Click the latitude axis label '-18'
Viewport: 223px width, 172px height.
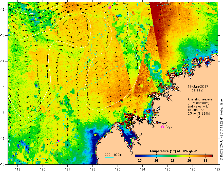click(3, 164)
